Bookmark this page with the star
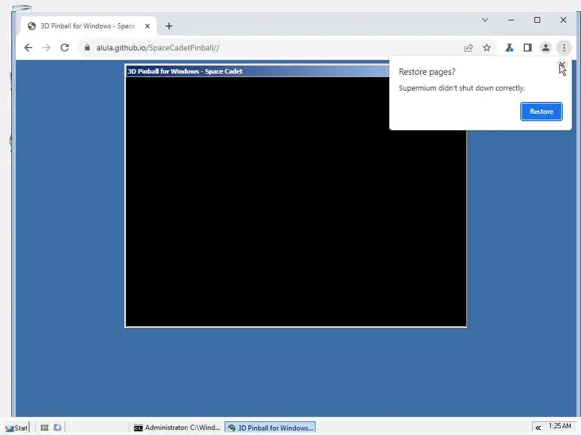The image size is (581, 435). pyautogui.click(x=486, y=48)
